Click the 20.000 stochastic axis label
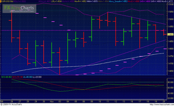Screen dimensions: 174x106 [171, 98]
